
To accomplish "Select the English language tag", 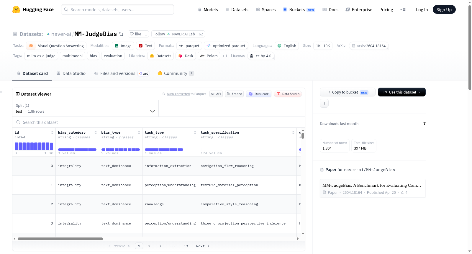I will [287, 46].
